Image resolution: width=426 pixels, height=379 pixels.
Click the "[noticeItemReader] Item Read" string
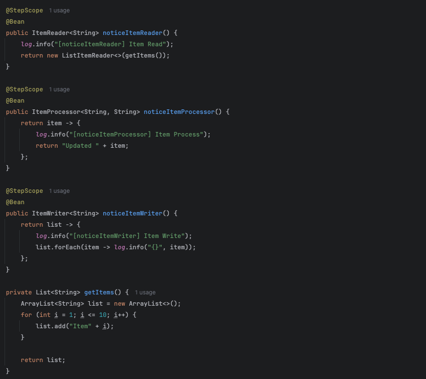(110, 44)
